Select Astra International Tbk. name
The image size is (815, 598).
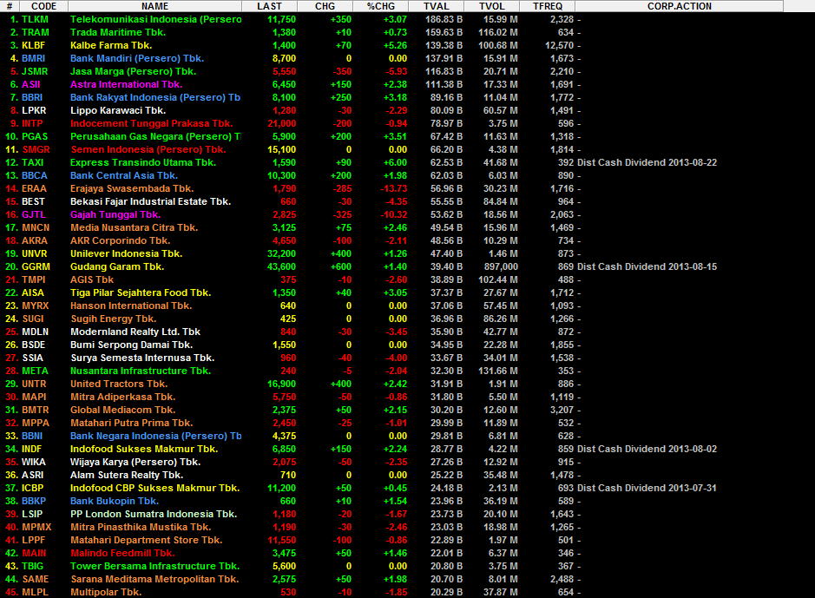tap(127, 84)
